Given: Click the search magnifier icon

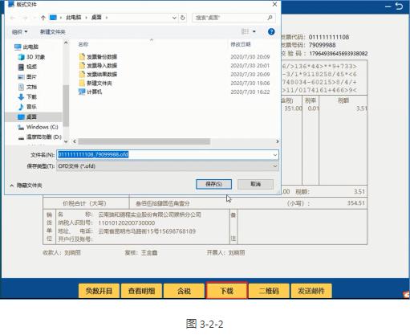Looking at the screenshot, I should point(270,18).
